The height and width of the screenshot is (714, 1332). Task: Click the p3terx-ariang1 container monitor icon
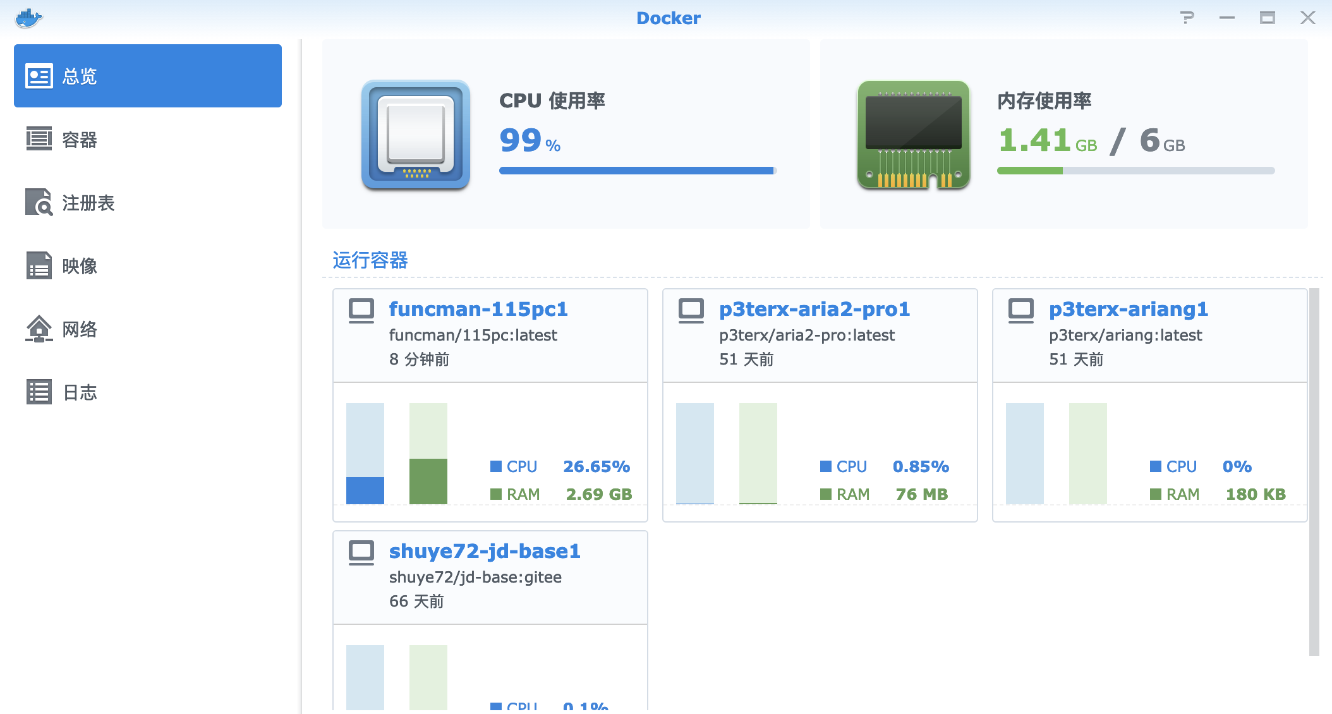click(x=1021, y=311)
